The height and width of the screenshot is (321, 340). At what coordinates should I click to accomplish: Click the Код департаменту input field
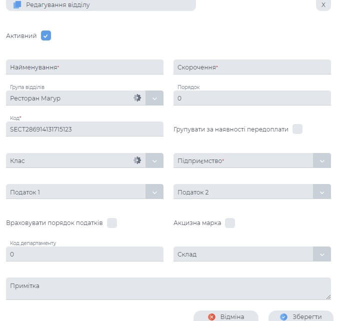(84, 254)
